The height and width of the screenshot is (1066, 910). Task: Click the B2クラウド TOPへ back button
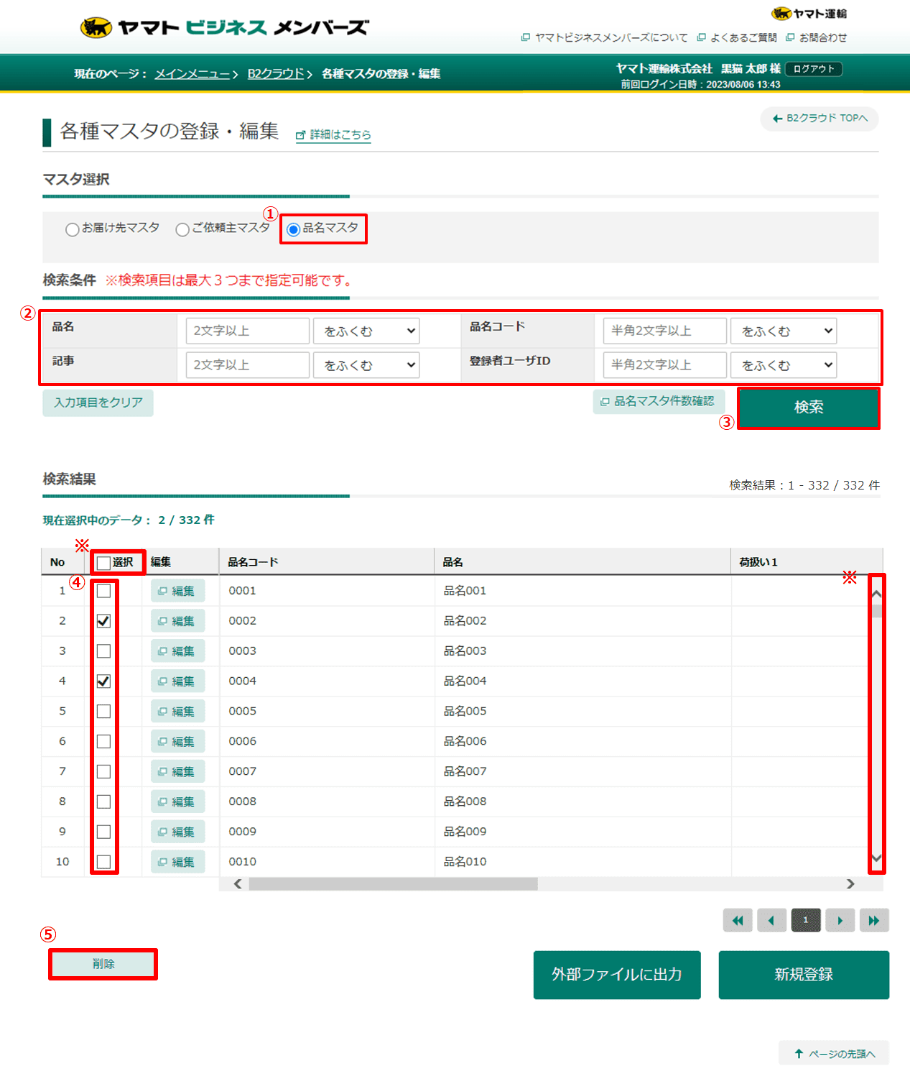[820, 119]
